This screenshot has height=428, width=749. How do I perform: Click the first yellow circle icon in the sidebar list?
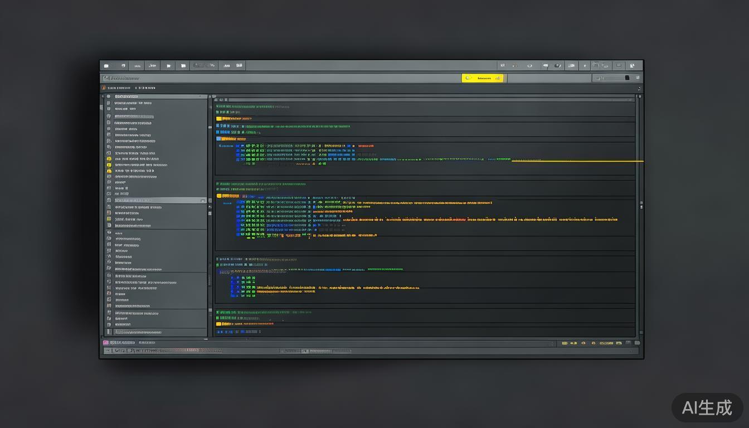pos(109,159)
